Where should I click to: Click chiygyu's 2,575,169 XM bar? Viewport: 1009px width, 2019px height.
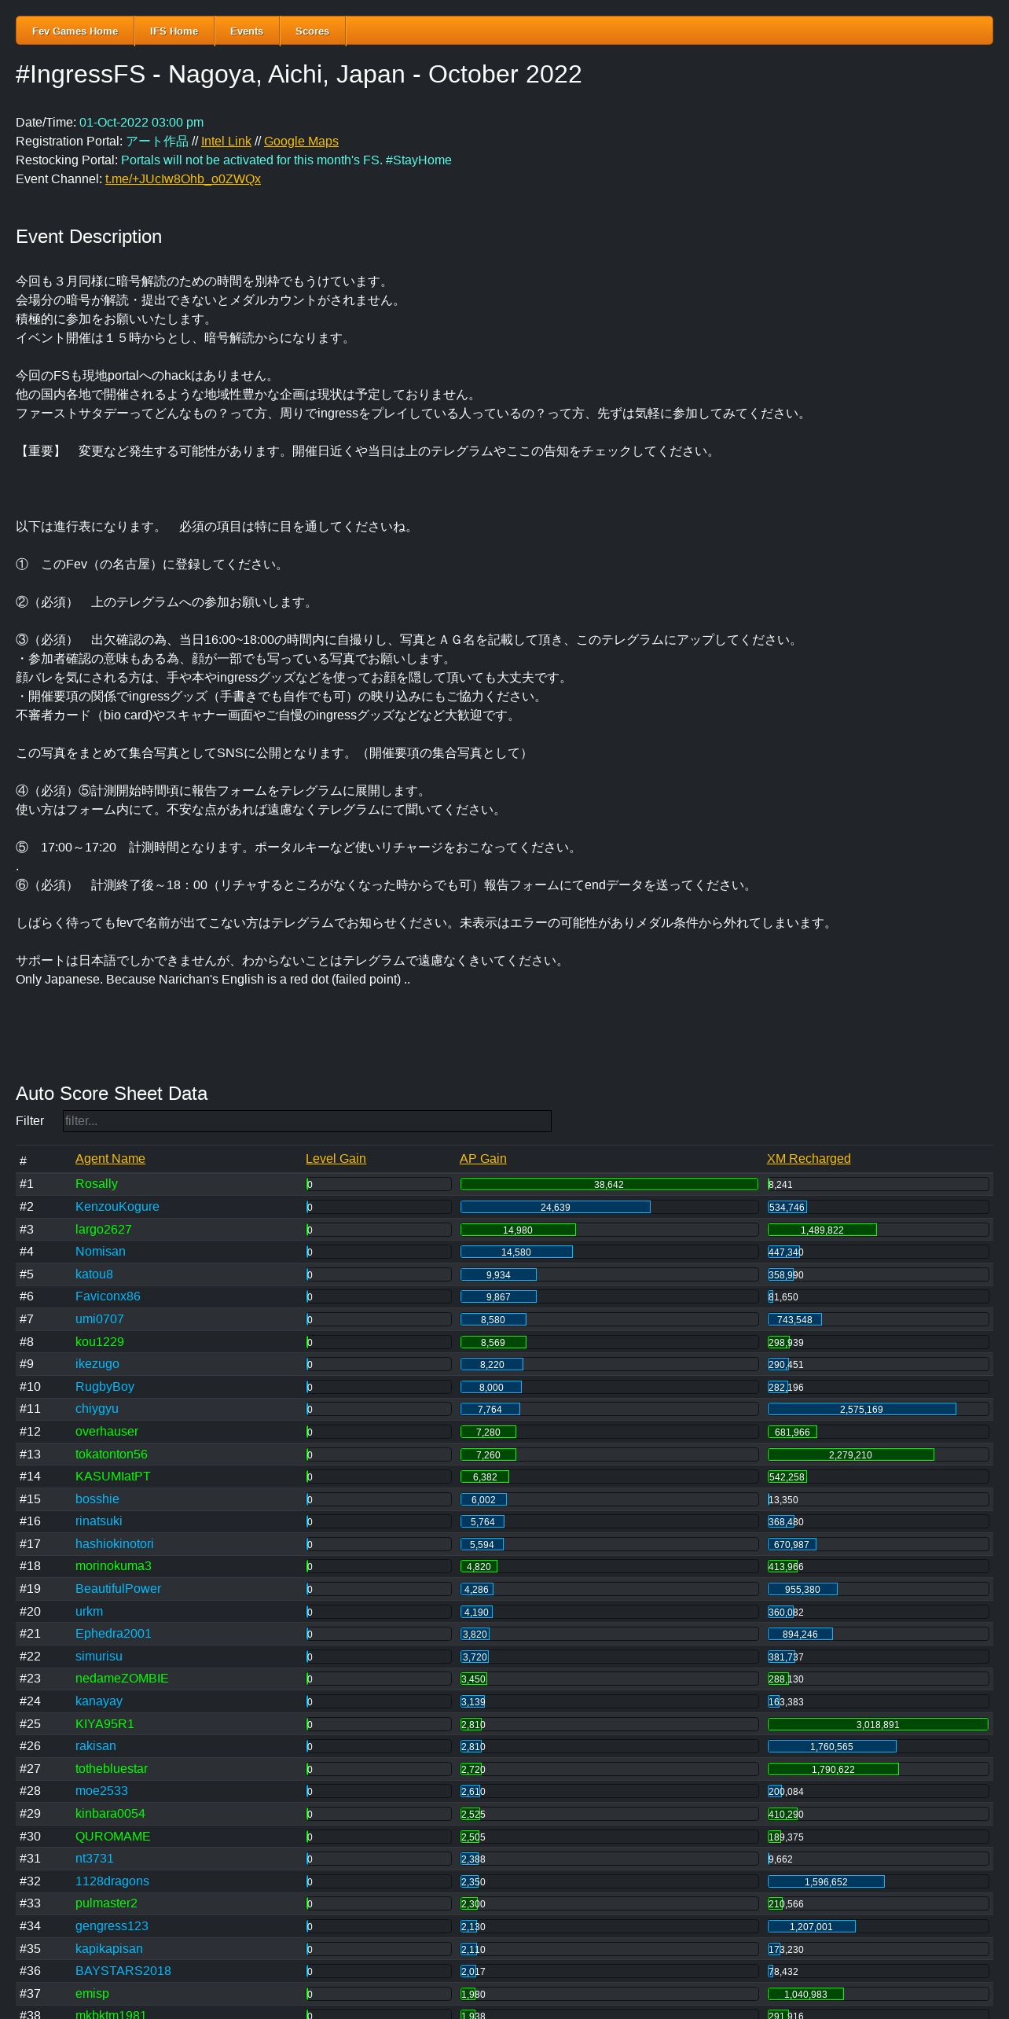coord(861,1409)
